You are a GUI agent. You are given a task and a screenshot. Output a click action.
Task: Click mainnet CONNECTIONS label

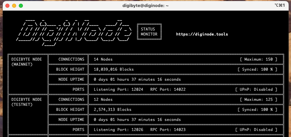(71, 59)
